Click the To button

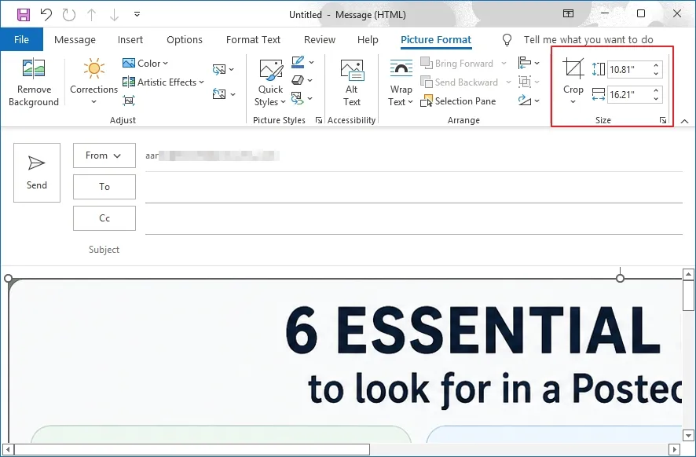pyautogui.click(x=104, y=187)
